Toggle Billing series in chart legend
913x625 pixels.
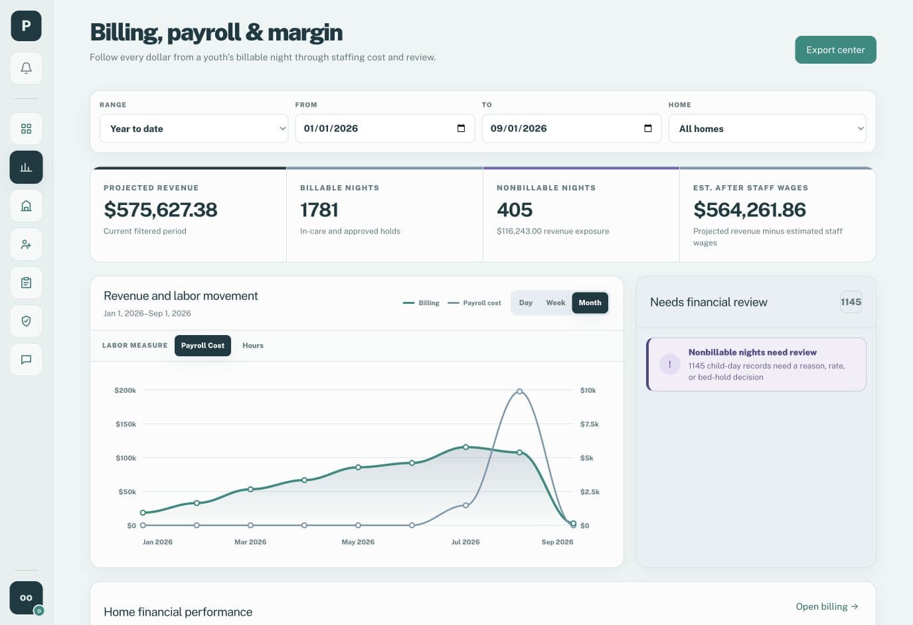[421, 303]
